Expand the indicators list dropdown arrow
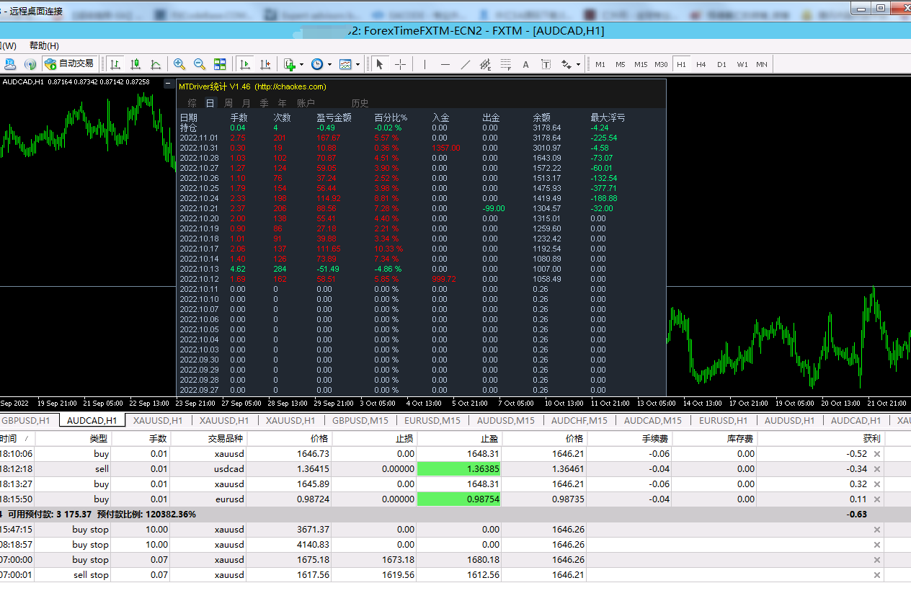This screenshot has height=601, width=911. pos(301,64)
